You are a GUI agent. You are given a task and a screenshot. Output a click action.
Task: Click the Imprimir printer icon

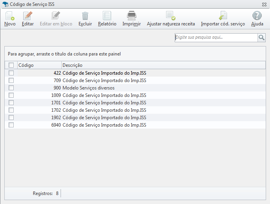(x=132, y=16)
